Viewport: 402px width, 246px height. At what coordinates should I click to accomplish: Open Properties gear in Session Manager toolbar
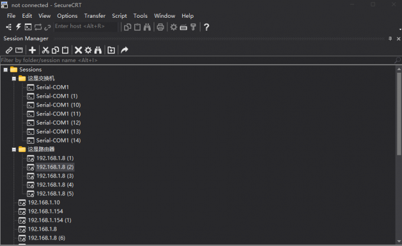click(88, 50)
